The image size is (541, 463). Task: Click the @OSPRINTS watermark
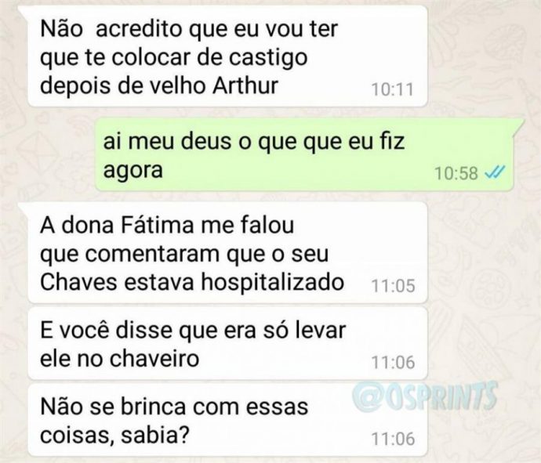[x=425, y=396]
